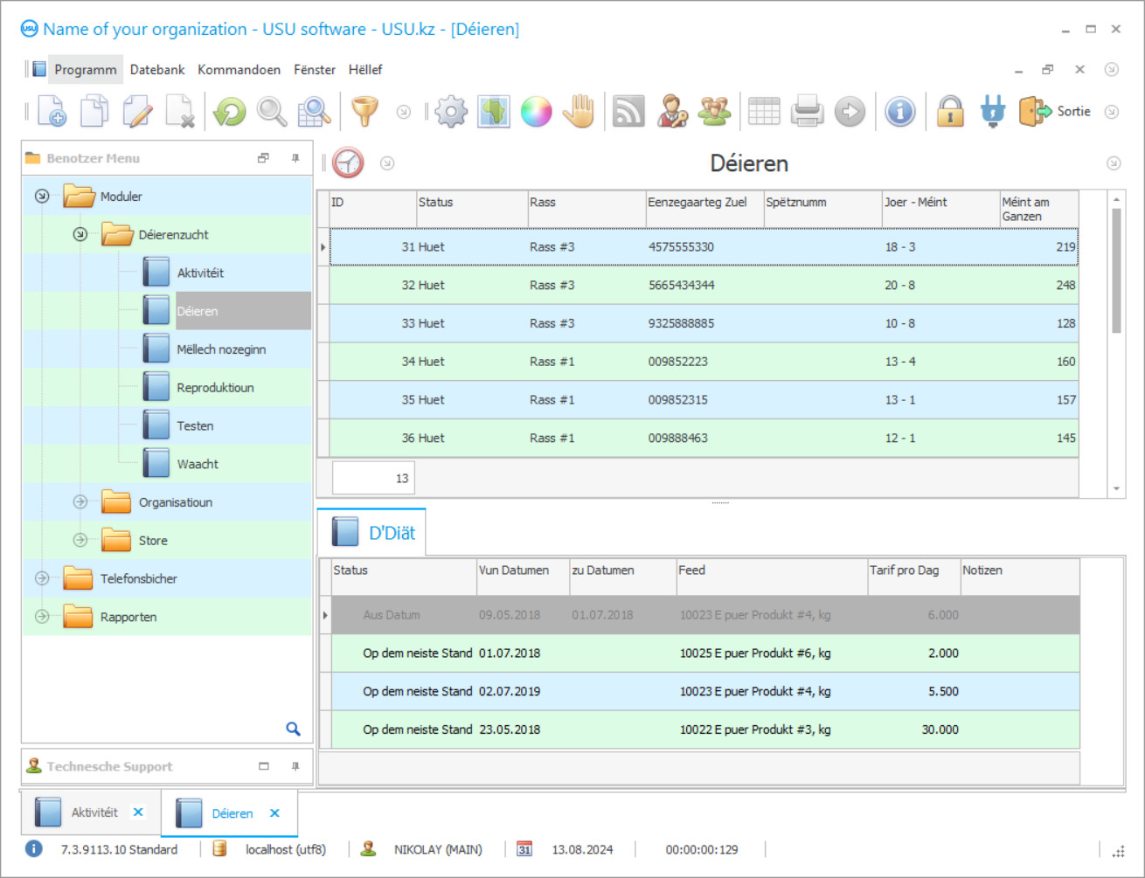Click the edit record pencil icon
1145x878 pixels.
[x=137, y=112]
